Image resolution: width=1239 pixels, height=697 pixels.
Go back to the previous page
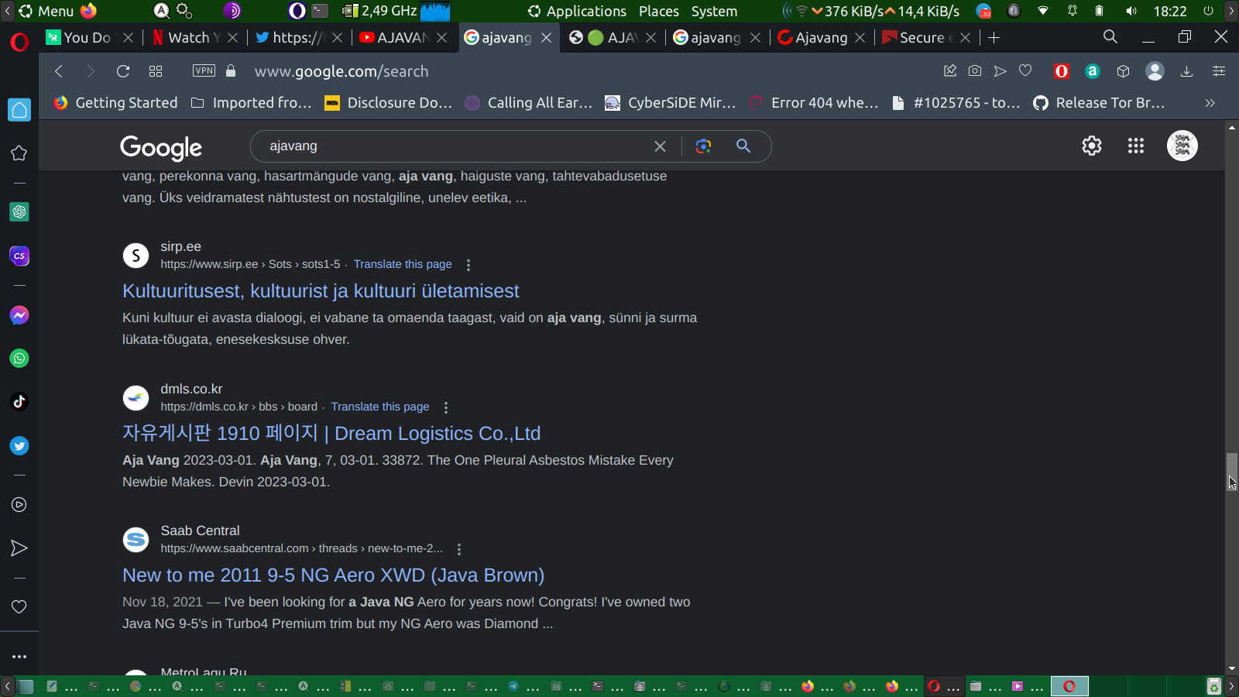pyautogui.click(x=59, y=71)
